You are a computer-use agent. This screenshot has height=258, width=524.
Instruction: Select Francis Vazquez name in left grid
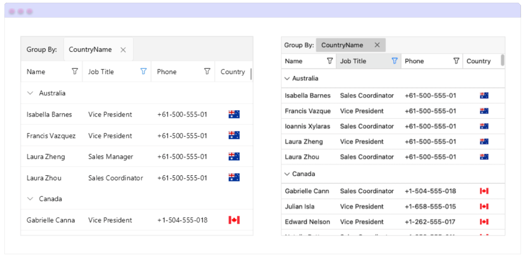(51, 136)
